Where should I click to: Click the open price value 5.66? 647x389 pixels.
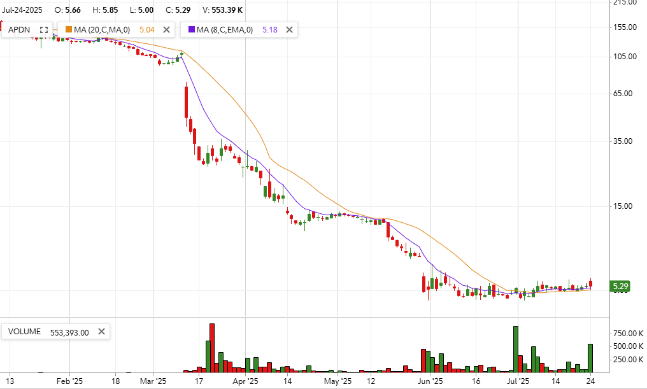73,10
